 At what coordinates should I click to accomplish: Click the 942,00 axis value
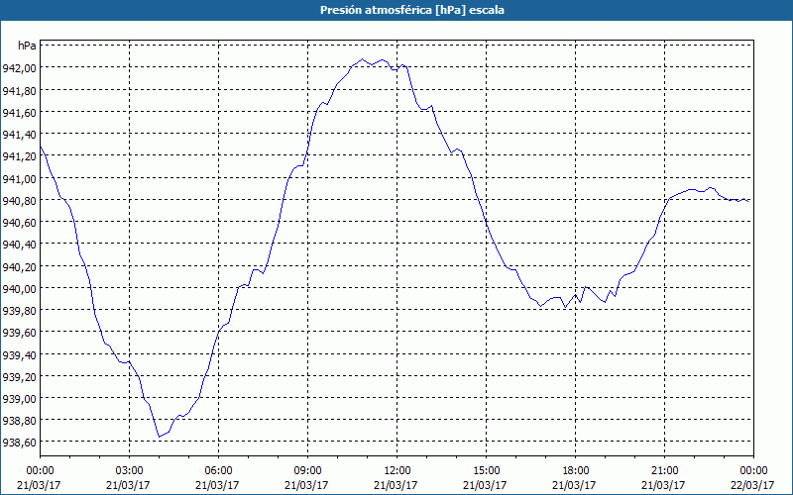coord(19,68)
